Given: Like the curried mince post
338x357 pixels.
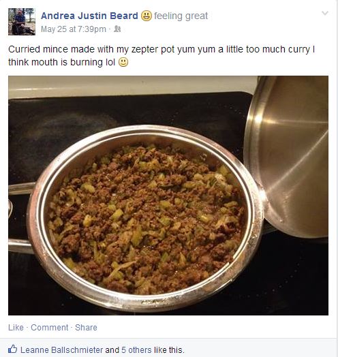Looking at the screenshot, I should (16, 328).
